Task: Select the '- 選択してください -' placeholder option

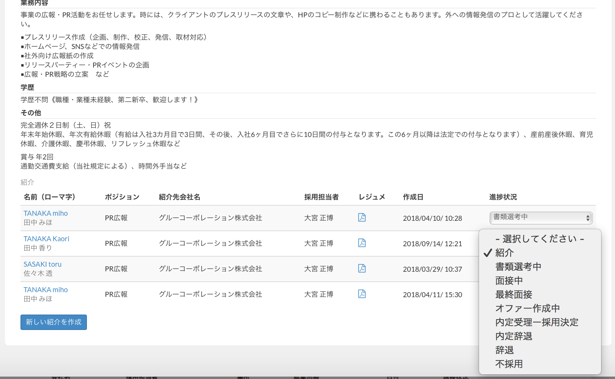Action: tap(539, 239)
